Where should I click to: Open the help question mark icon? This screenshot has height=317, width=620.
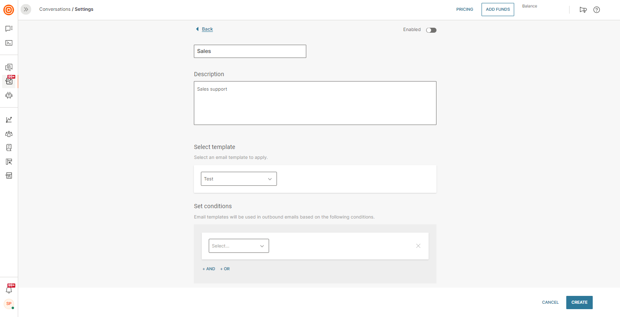(x=596, y=10)
